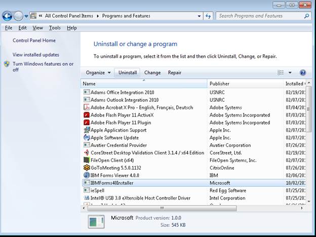The image size is (316, 237).
Task: Open the View menu
Action: coord(37,28)
